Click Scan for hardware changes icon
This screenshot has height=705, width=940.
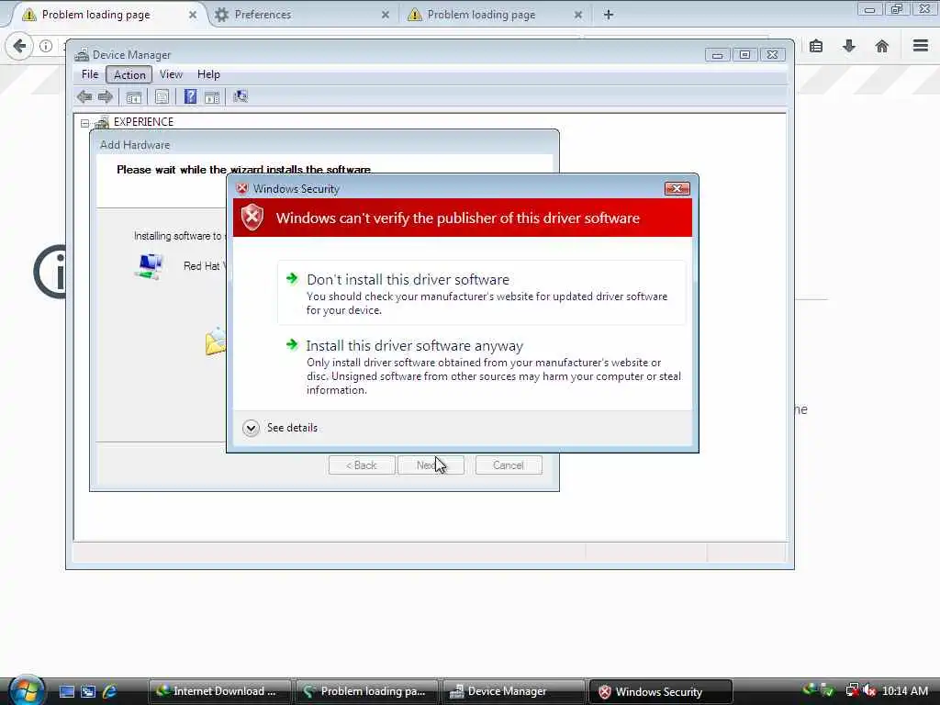point(241,96)
